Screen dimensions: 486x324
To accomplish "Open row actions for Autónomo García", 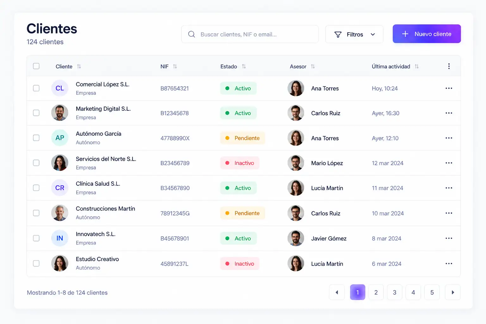I will [x=449, y=138].
